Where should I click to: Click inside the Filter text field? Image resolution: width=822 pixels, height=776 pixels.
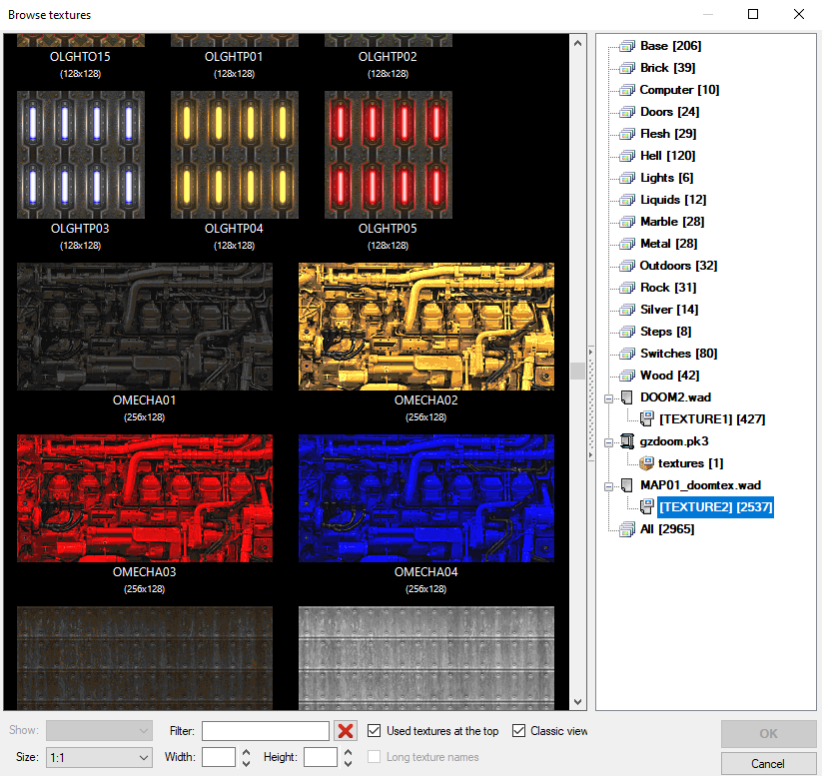coord(265,731)
